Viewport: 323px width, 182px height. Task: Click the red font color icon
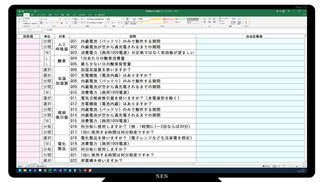coord(62,23)
